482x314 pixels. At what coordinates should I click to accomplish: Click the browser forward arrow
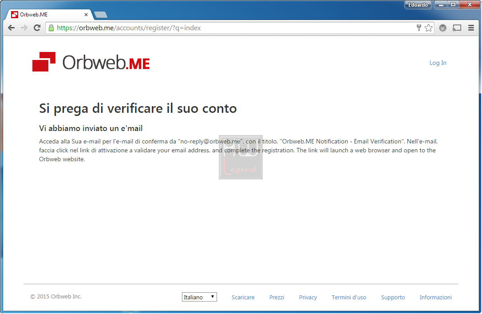click(x=24, y=28)
